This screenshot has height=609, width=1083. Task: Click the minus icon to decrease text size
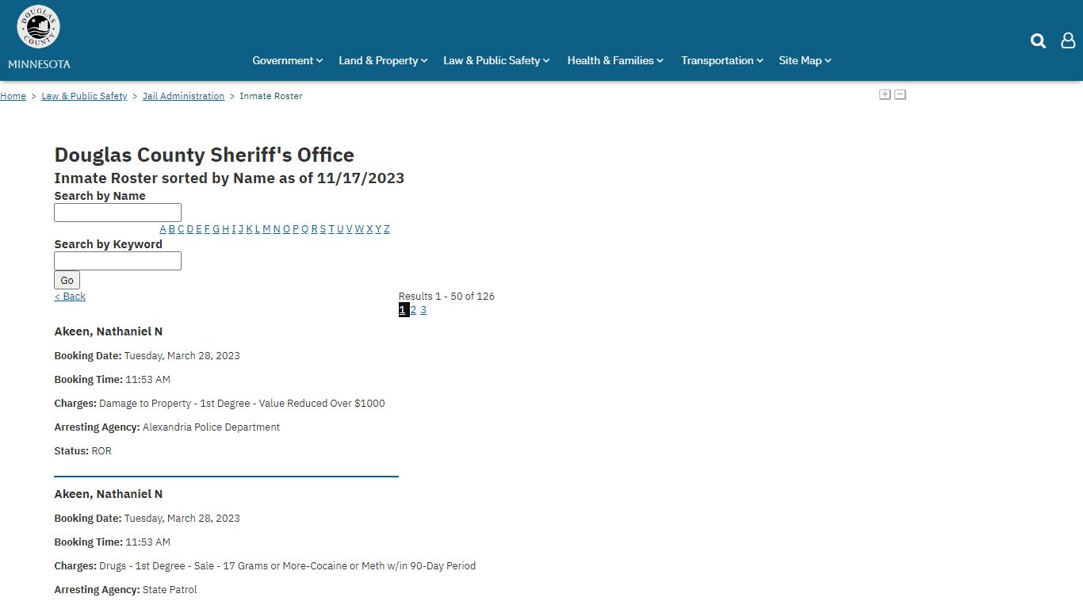point(900,94)
